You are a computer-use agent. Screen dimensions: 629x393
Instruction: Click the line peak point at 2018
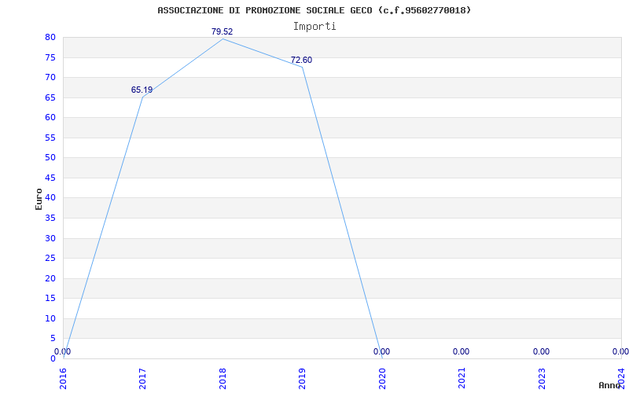pos(223,39)
